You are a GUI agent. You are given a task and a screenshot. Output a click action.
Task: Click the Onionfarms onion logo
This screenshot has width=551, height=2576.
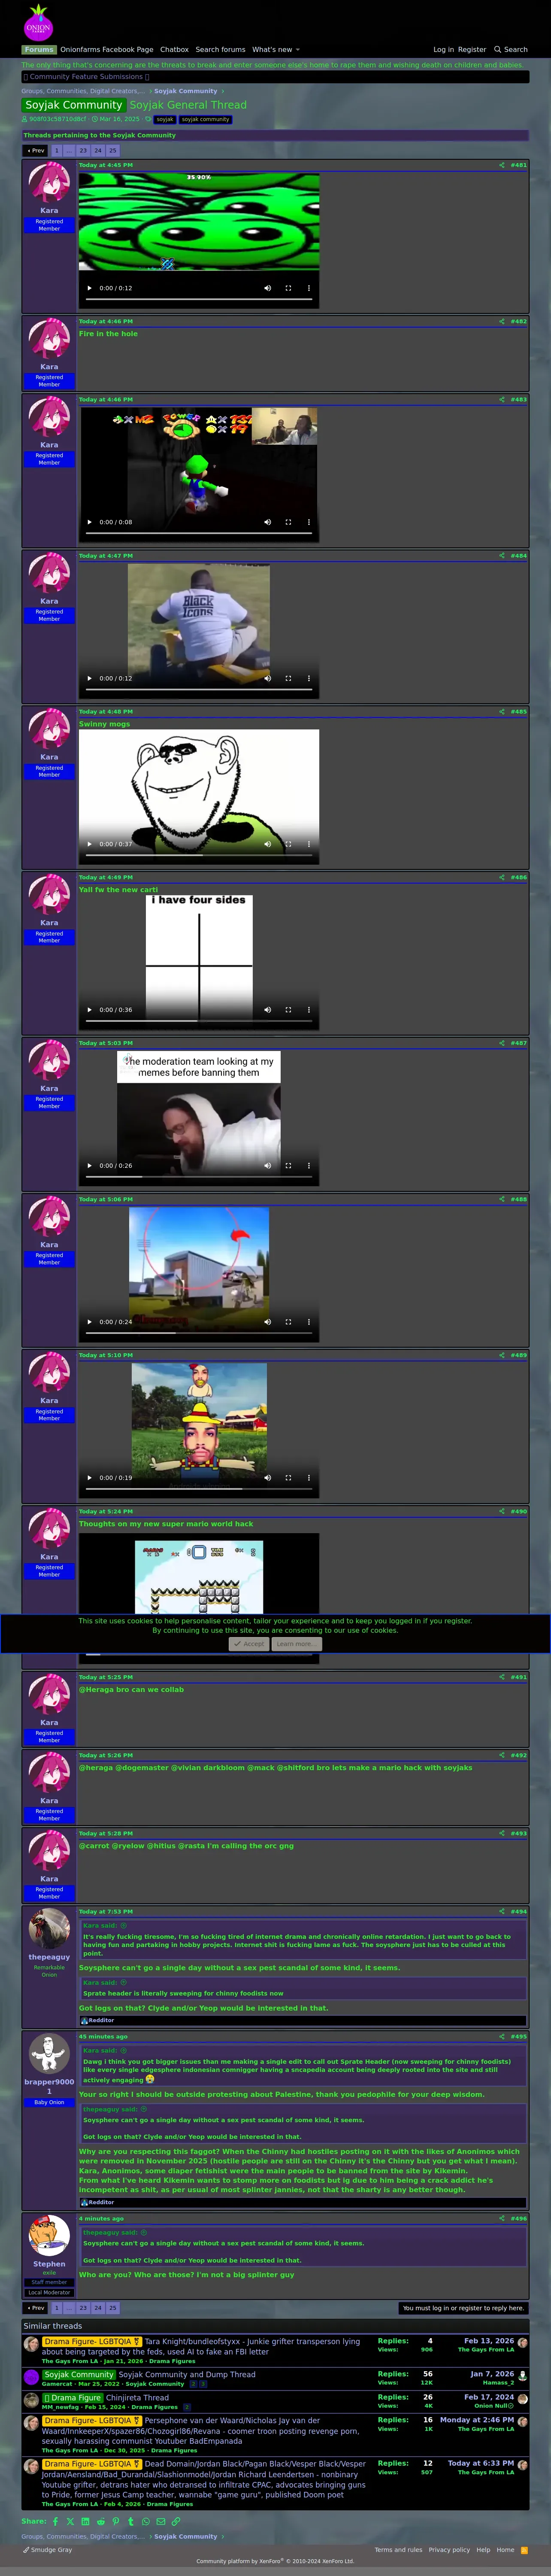38,22
